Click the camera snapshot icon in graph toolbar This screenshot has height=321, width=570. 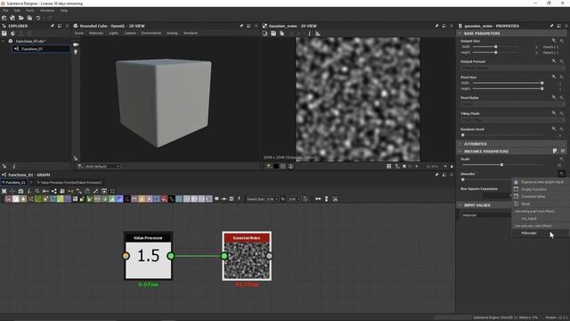(x=20, y=191)
